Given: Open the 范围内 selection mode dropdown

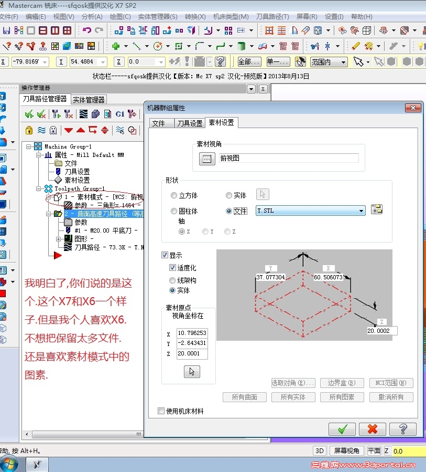Looking at the screenshot, I should coord(343,62).
